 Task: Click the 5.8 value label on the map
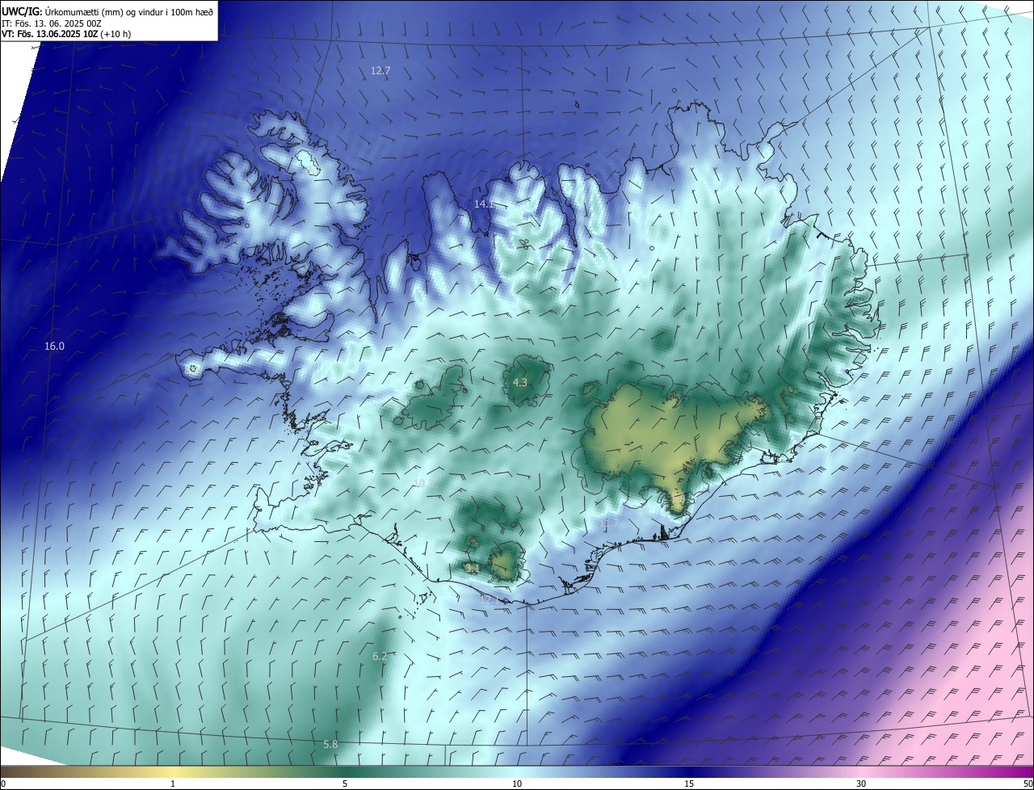(330, 745)
